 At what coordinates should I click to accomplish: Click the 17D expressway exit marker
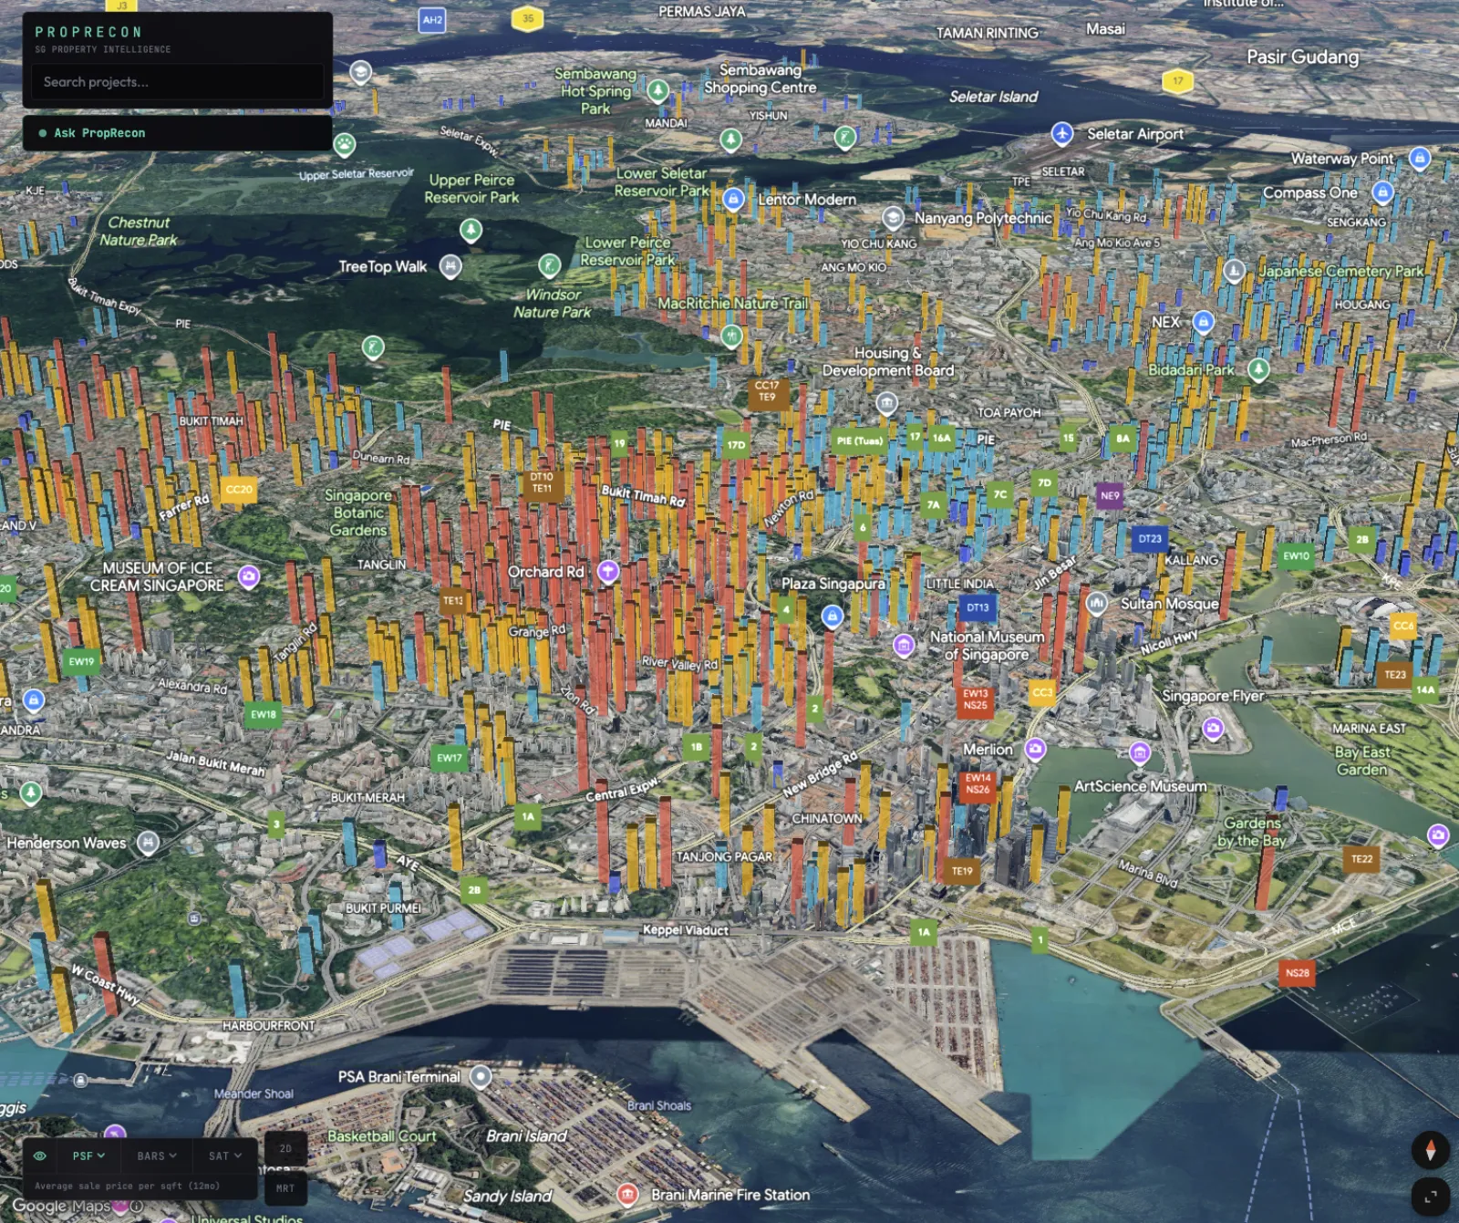click(x=736, y=446)
